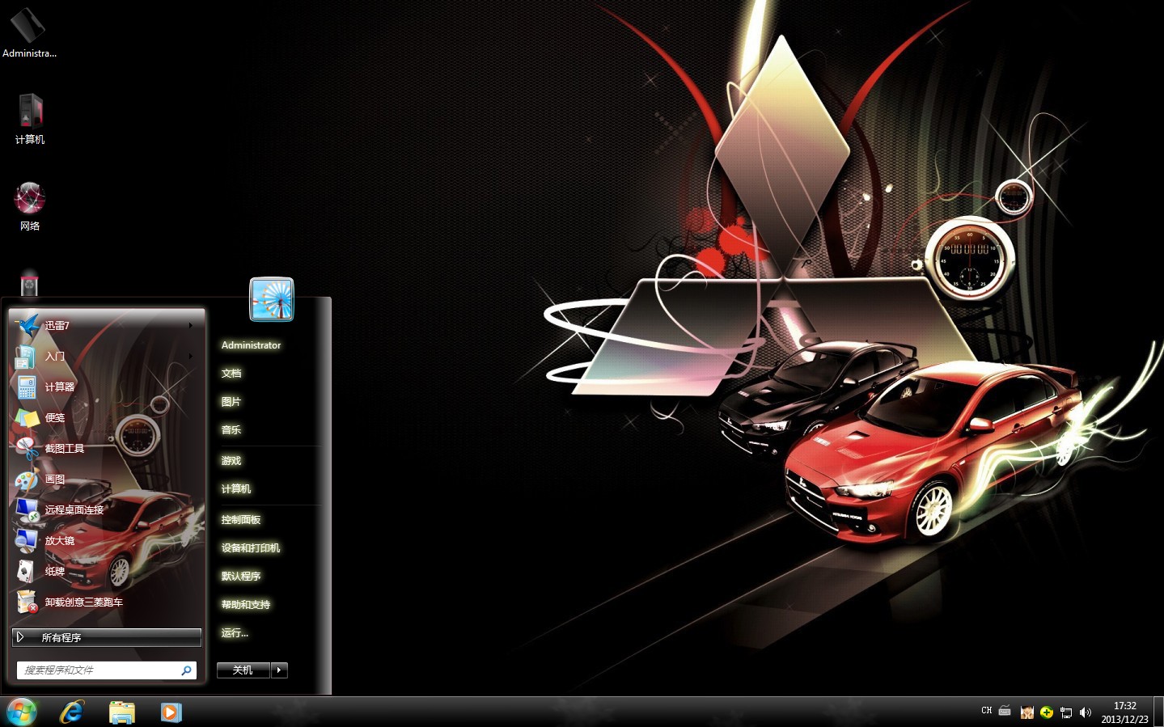
Task: Click the show desktop button
Action: click(x=1158, y=712)
